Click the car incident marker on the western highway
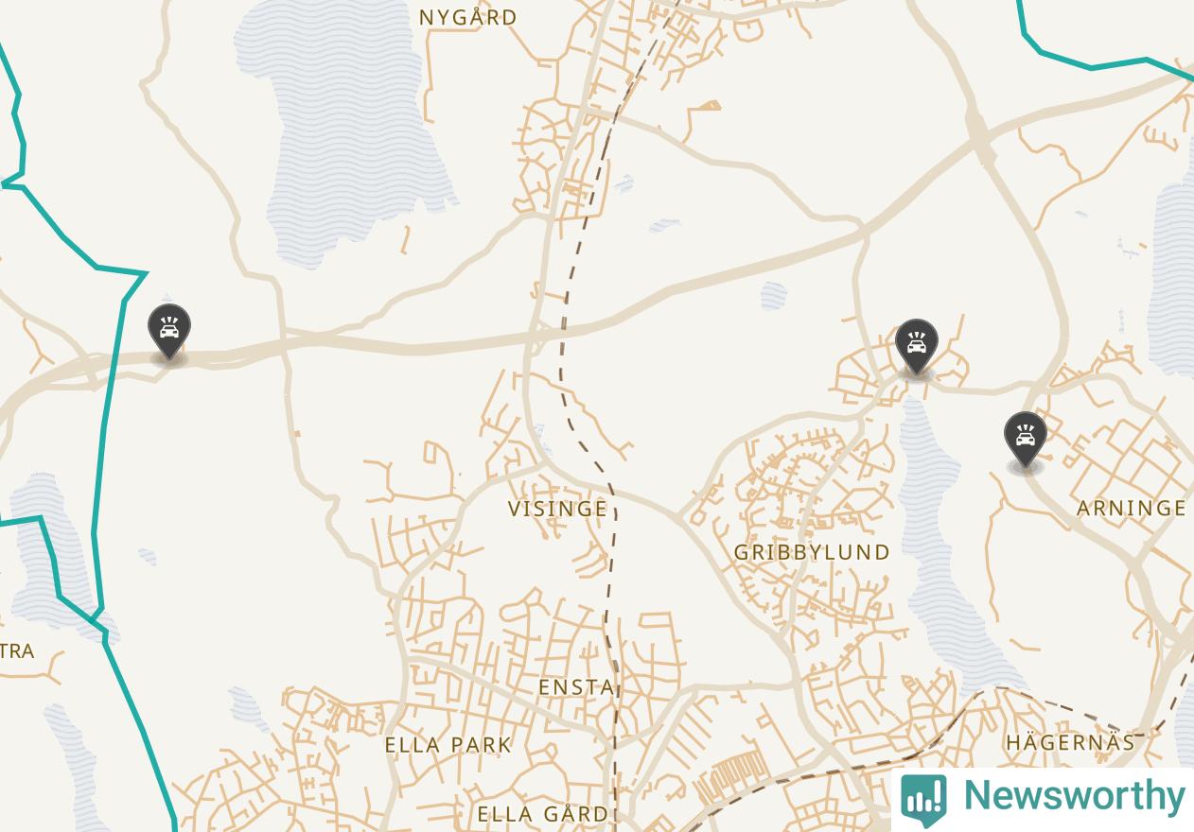 [x=169, y=332]
